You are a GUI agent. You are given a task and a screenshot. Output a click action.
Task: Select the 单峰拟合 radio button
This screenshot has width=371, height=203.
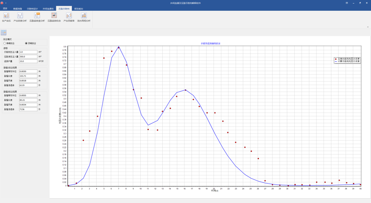[5, 43]
